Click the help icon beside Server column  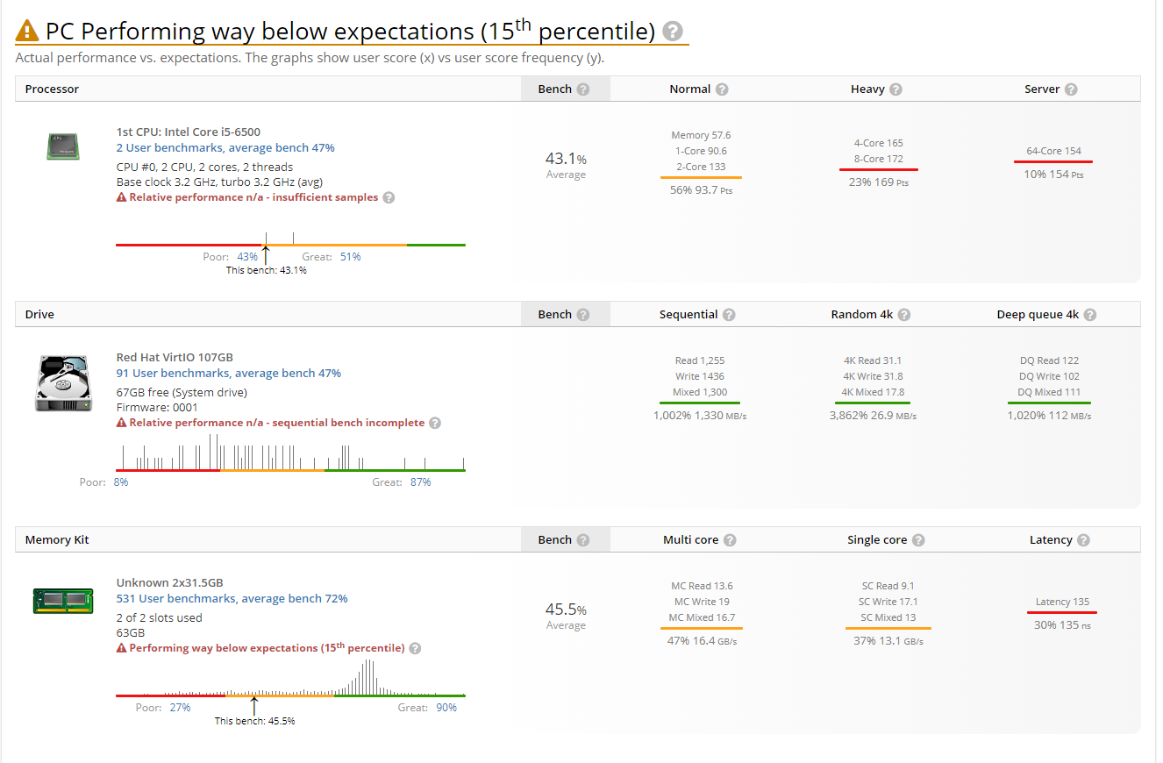[1071, 89]
